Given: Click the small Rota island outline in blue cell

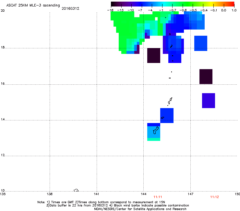Looking at the screenshot, I should 162,118.
